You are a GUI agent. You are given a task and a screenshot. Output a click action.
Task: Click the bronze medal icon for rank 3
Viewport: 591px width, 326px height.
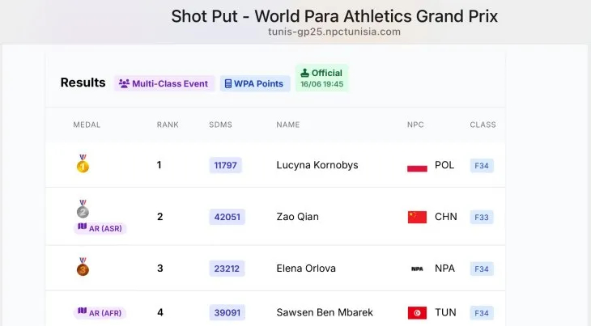83,267
